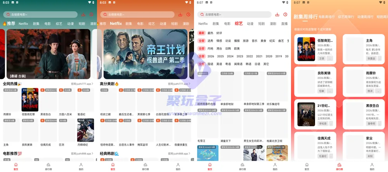Open the 帝王计划 怪兽遗产 第二季 banner
Screen dimensions: 388x172
point(145,54)
